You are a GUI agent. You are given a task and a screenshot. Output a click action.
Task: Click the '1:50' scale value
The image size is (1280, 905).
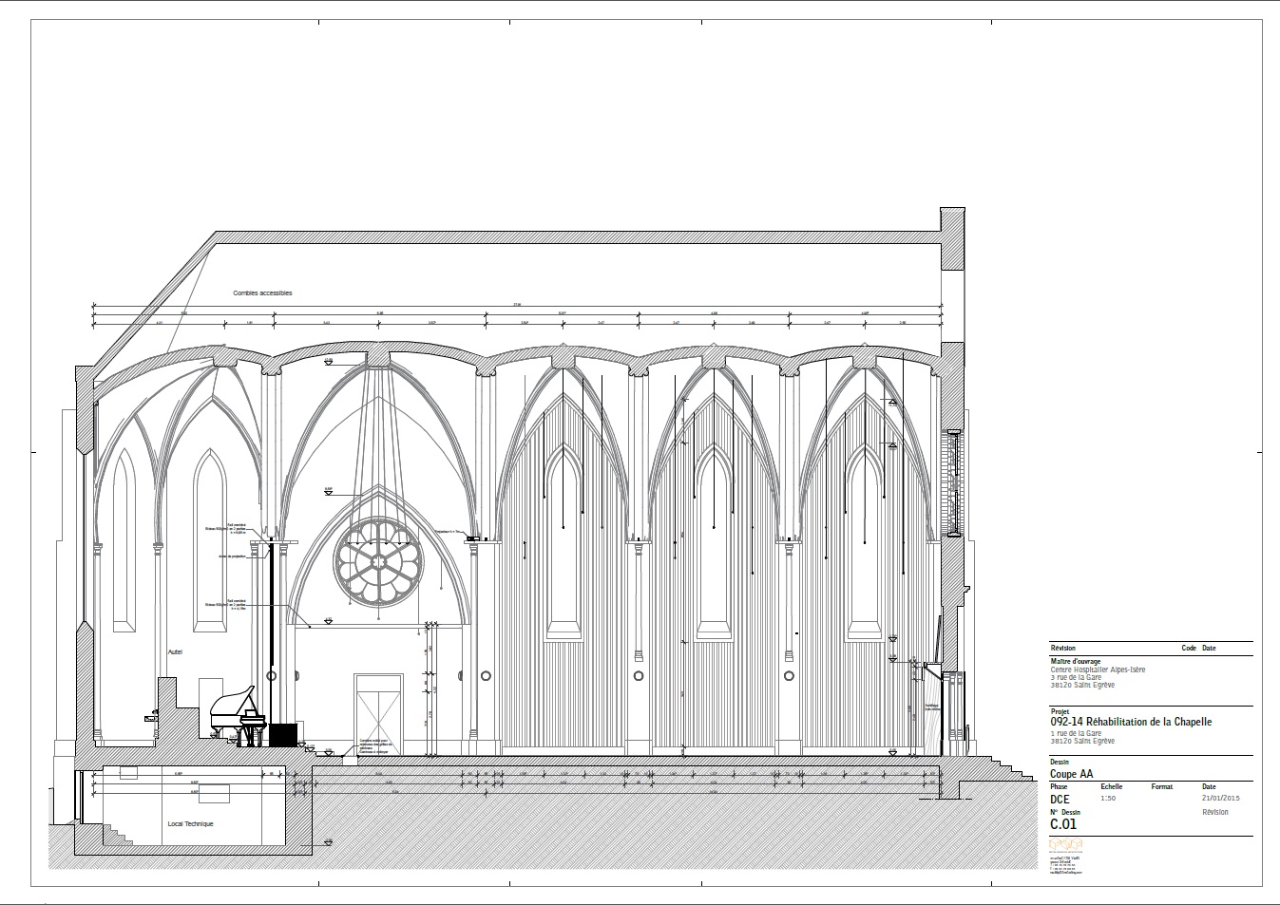[1108, 798]
